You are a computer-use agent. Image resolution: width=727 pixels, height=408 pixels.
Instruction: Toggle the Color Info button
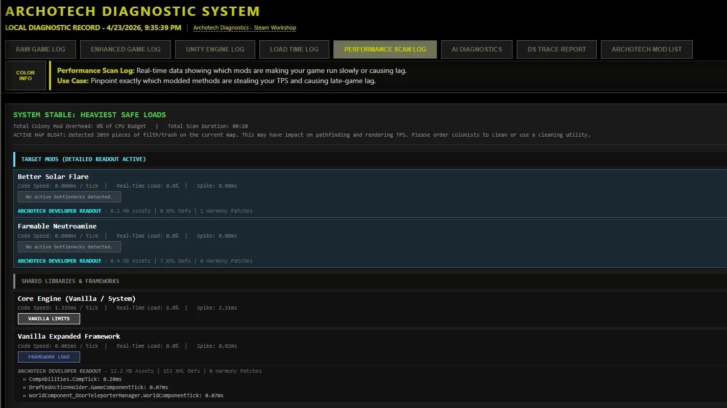(26, 75)
